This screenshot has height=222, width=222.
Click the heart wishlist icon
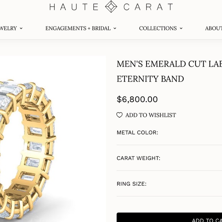pyautogui.click(x=119, y=115)
